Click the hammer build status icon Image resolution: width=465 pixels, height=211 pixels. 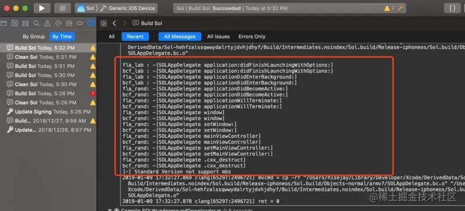point(400,8)
